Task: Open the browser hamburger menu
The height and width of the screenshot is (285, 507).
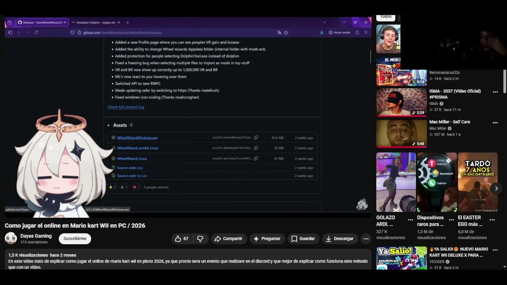Action: click(366, 32)
